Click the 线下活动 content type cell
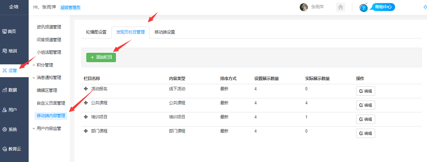The height and width of the screenshot is (162, 427). click(177, 89)
